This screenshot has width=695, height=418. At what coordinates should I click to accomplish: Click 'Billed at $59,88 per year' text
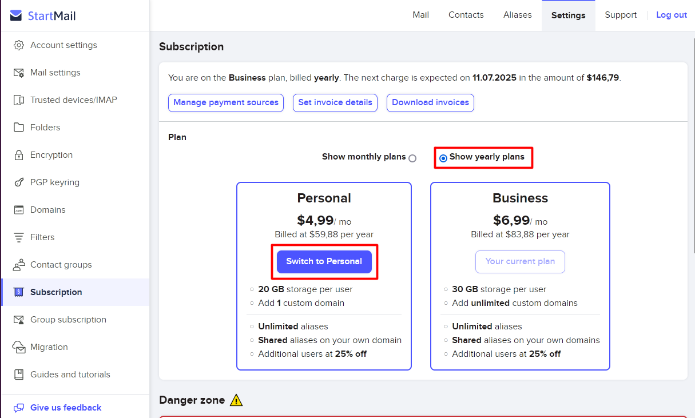[324, 234]
